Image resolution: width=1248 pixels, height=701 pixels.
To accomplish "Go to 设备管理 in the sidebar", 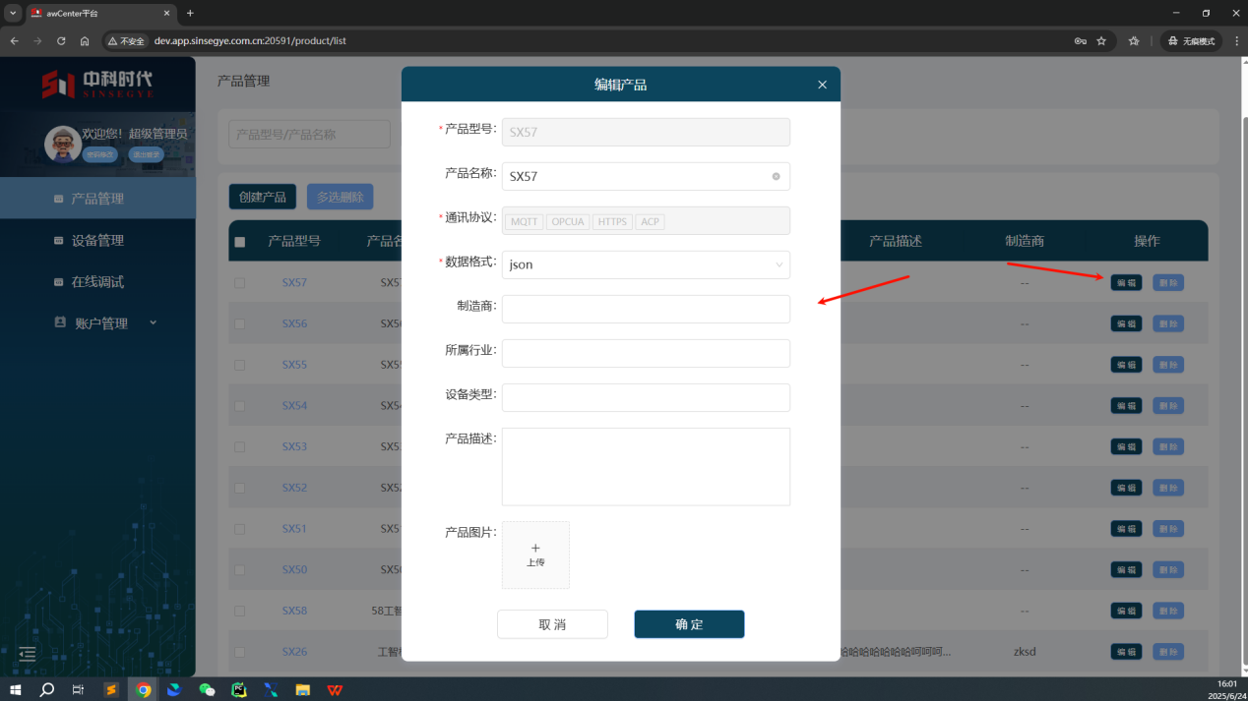I will point(97,241).
